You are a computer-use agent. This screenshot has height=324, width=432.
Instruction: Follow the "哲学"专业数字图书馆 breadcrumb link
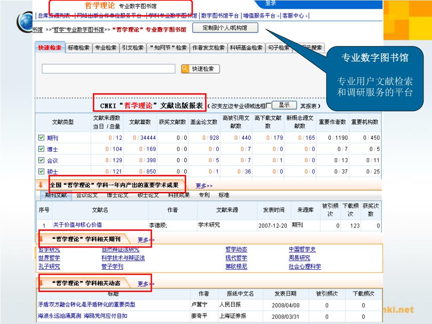coord(78,30)
